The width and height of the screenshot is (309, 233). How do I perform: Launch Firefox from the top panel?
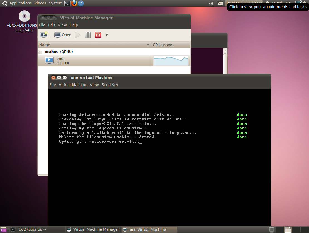point(74,3)
